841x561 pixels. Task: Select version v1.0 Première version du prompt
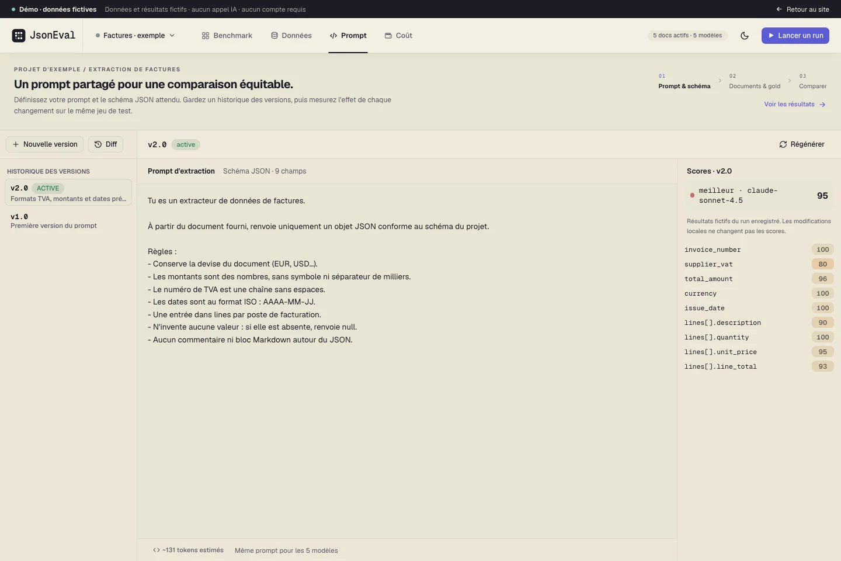coord(68,221)
